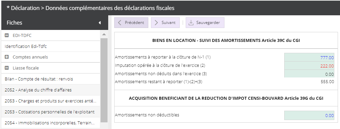Collapse the EDI-TDFC tree node
Viewport: 340px width, 129px height.
(x=7, y=35)
